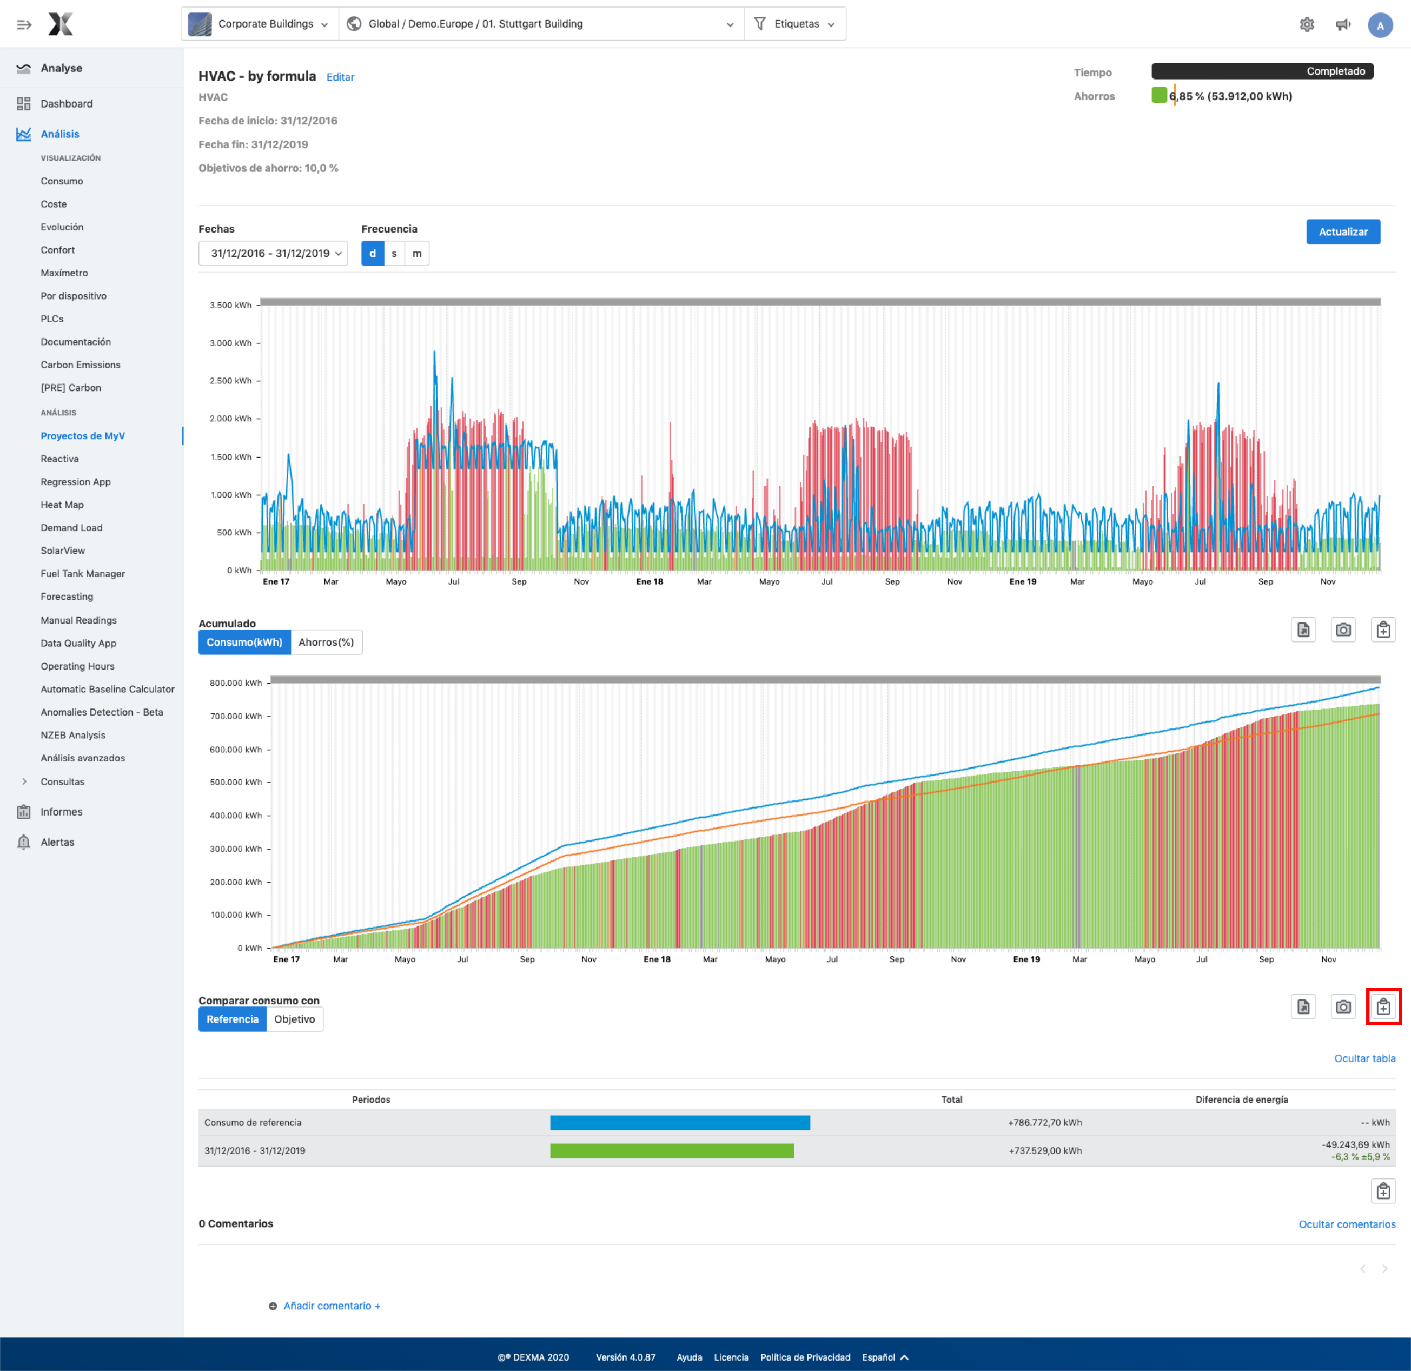Click the gray range bar above daily chart

pos(820,302)
